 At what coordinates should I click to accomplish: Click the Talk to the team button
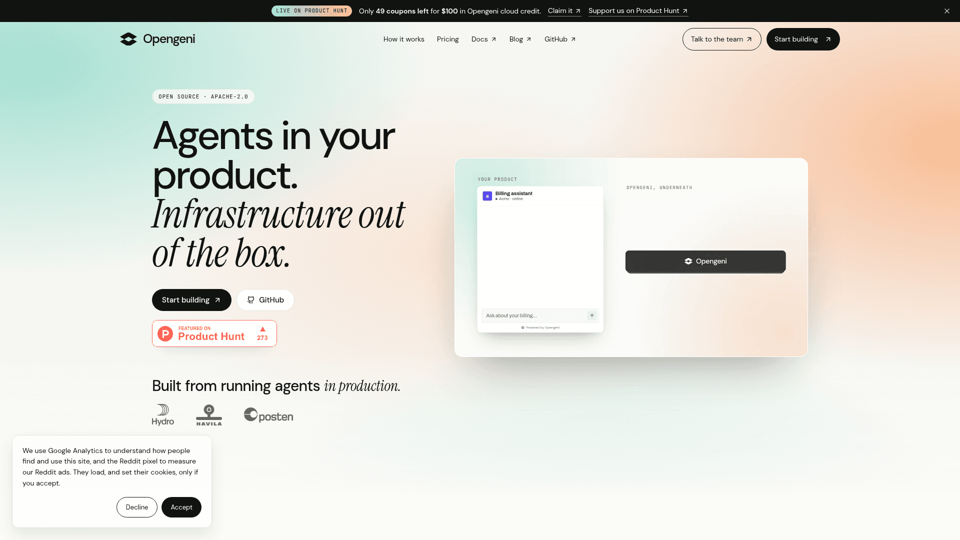click(x=721, y=39)
